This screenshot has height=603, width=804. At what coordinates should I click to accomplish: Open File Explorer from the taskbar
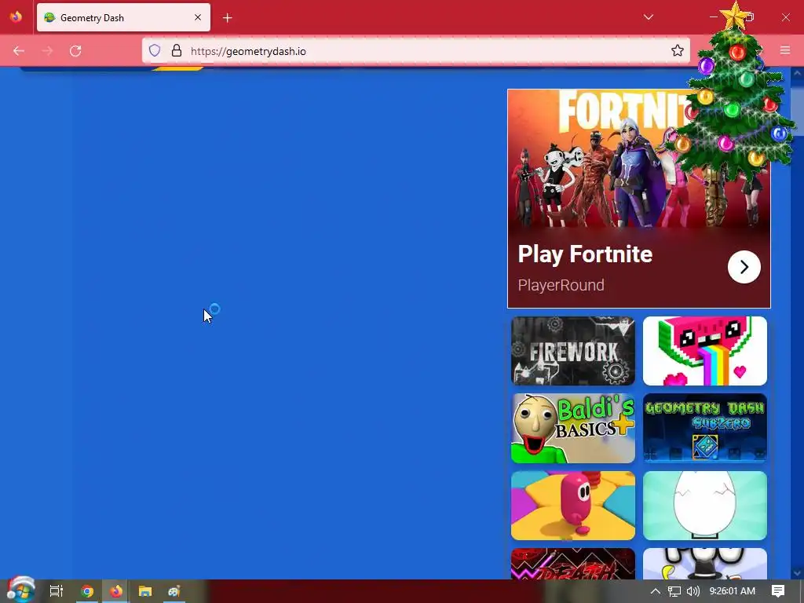145,591
